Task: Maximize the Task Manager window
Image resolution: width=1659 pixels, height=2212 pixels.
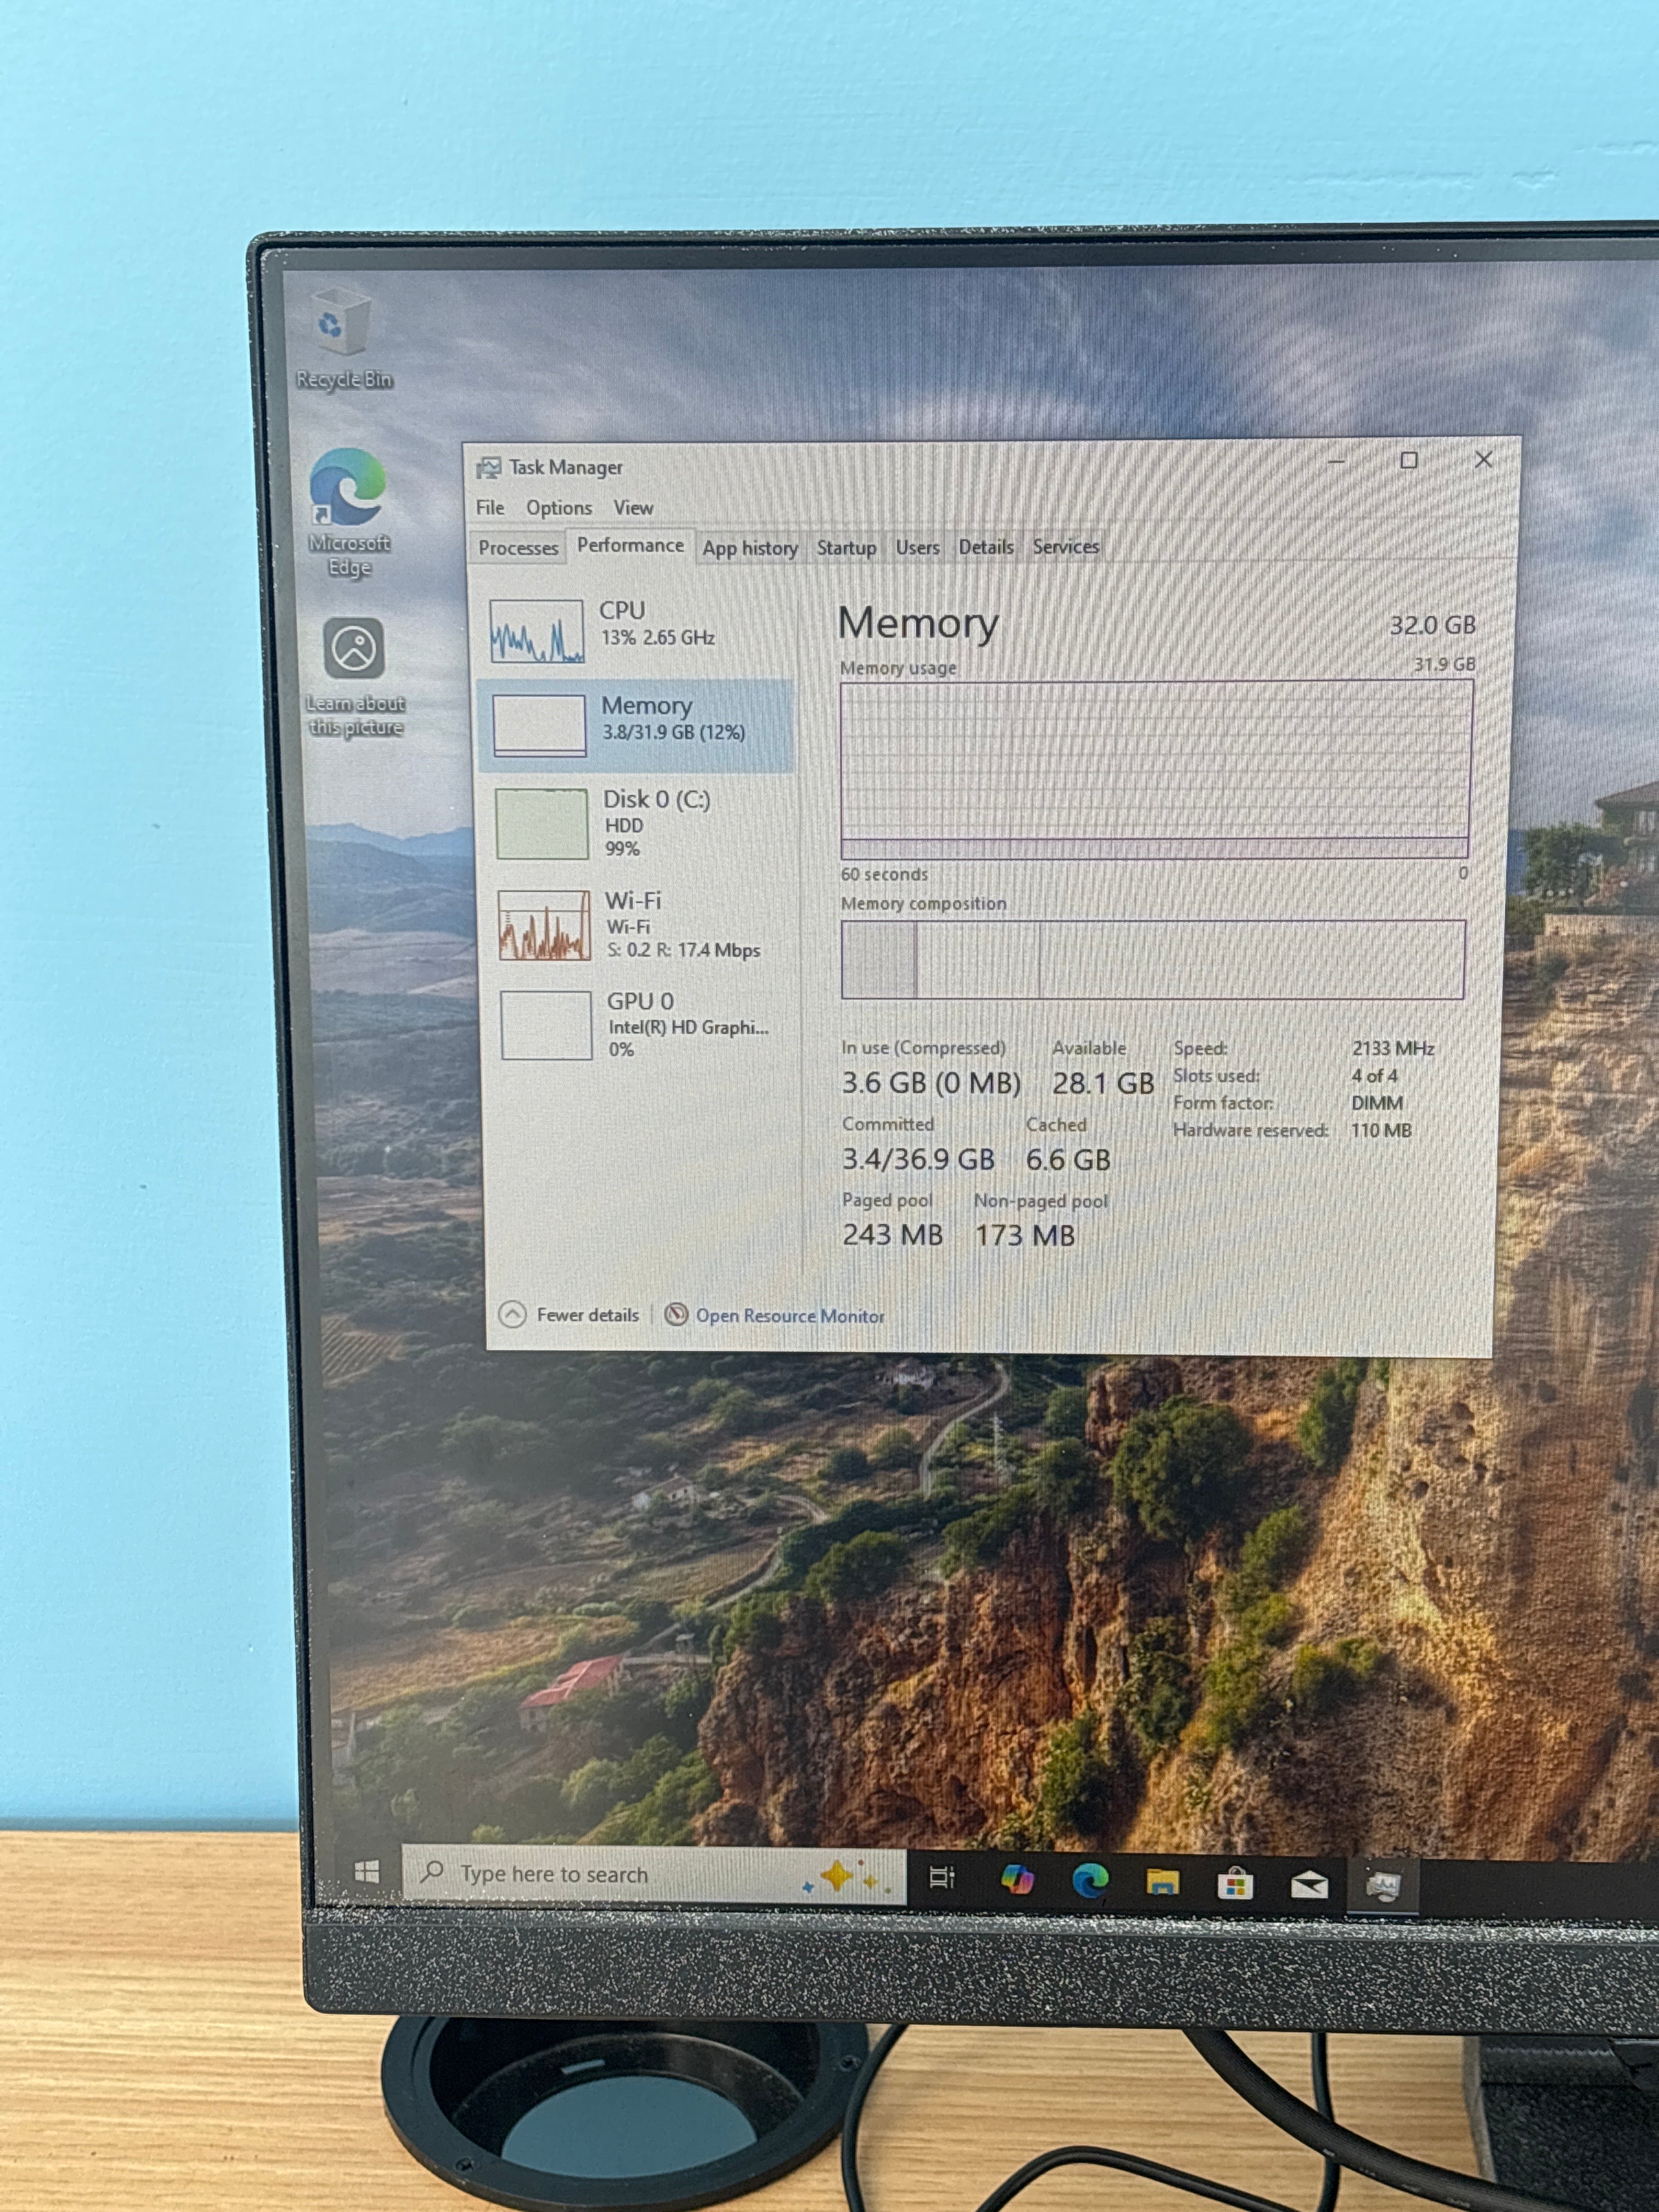Action: (x=1408, y=460)
